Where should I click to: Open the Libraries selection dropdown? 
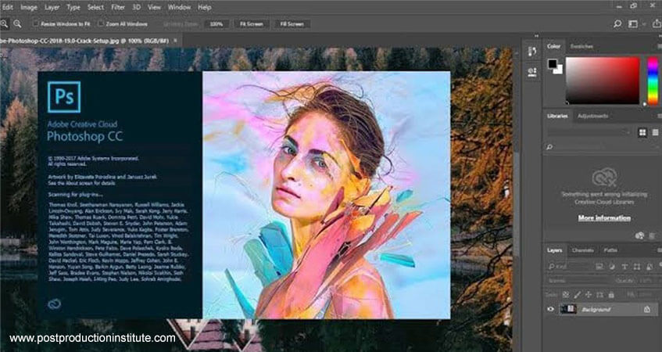588,132
